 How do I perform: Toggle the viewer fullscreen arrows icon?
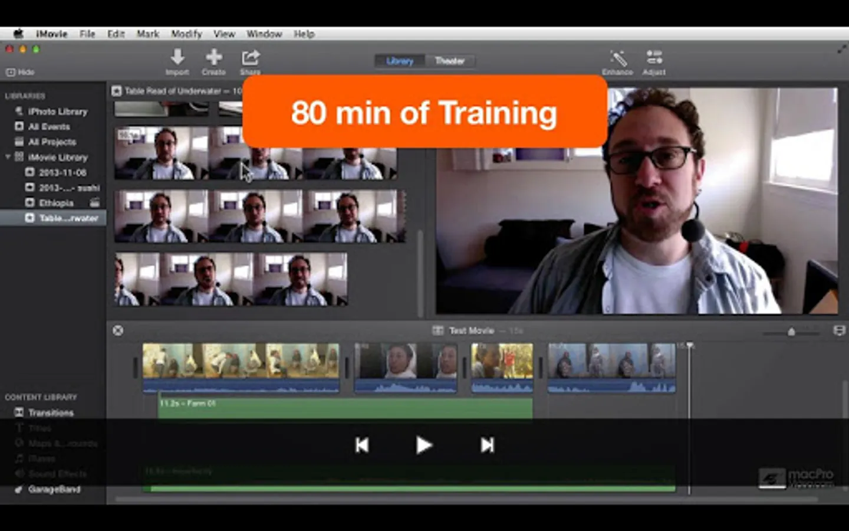tap(841, 50)
